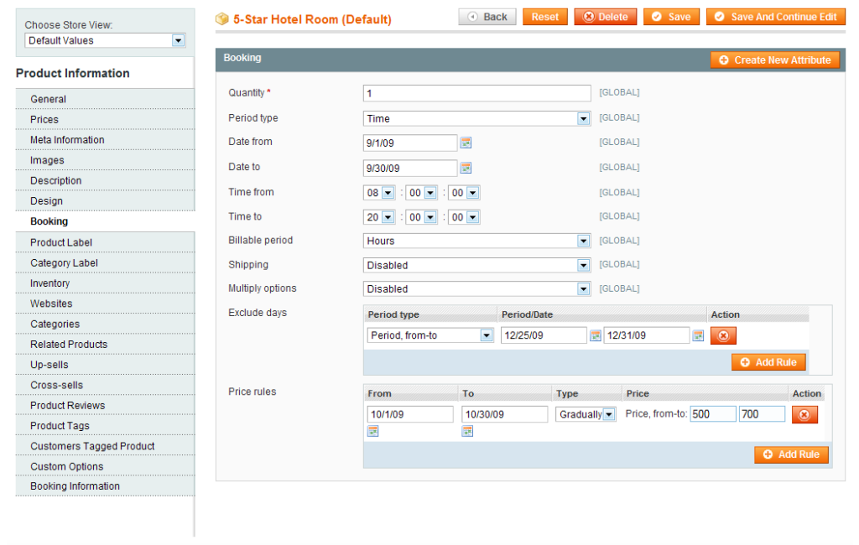Open the Cross-sells tab
The image size is (859, 545).
105,385
